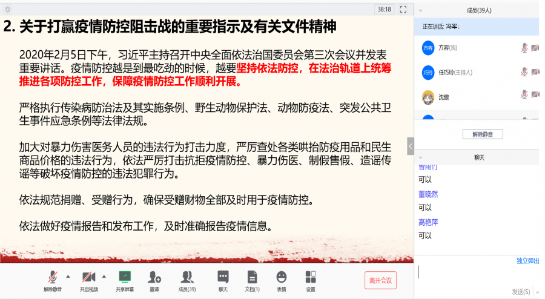
Task: Open the 邀请 invite icon
Action: [x=154, y=277]
